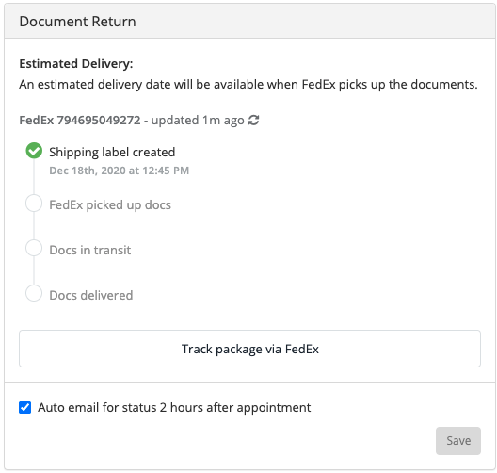This screenshot has width=497, height=473.
Task: Click the Save button
Action: [458, 441]
